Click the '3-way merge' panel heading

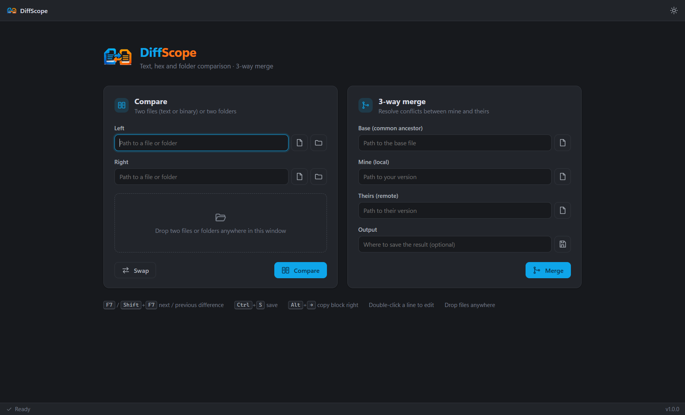pyautogui.click(x=402, y=101)
